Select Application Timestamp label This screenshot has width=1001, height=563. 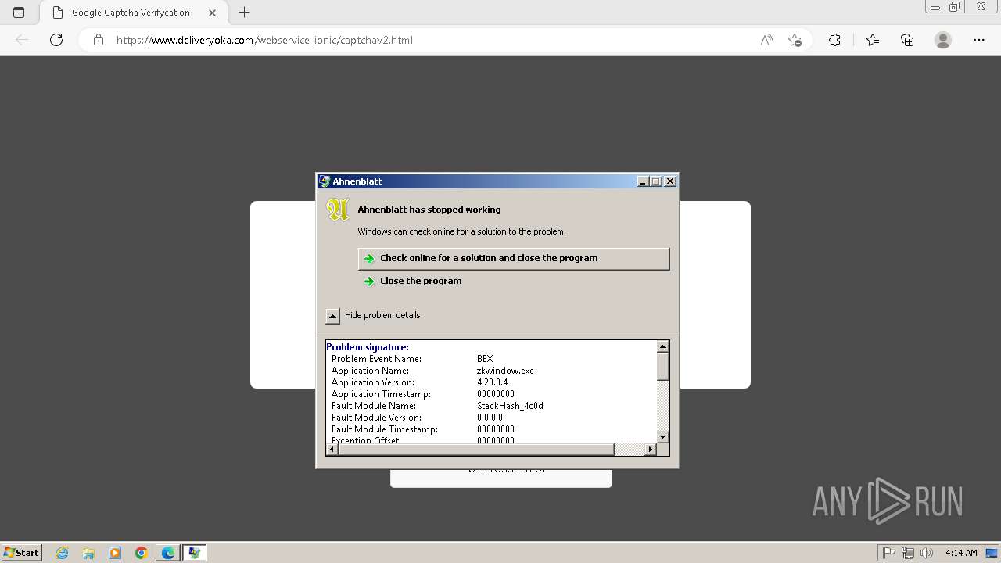point(381,394)
